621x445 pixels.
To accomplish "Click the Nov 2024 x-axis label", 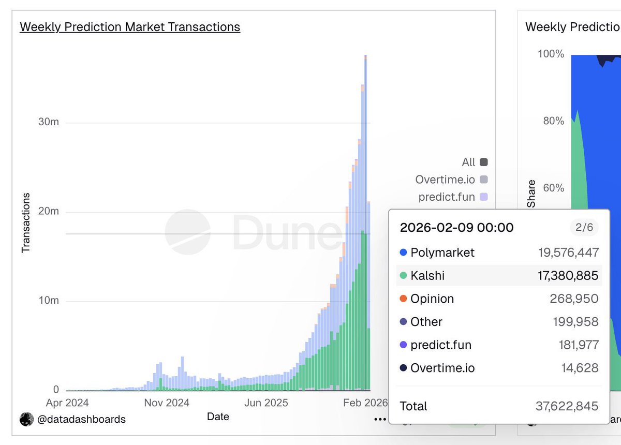I will click(x=167, y=403).
